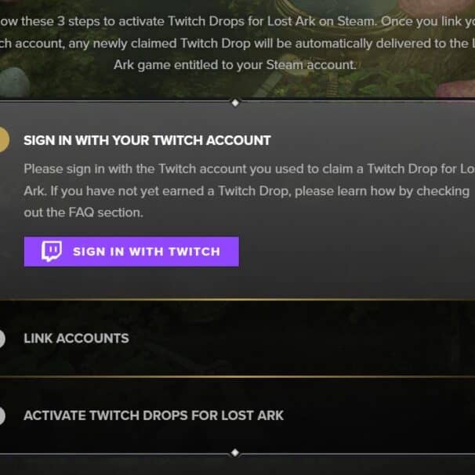Screen dimensions: 475x475
Task: Click the diamond ornament on the bottom divider
Action: (x=234, y=452)
